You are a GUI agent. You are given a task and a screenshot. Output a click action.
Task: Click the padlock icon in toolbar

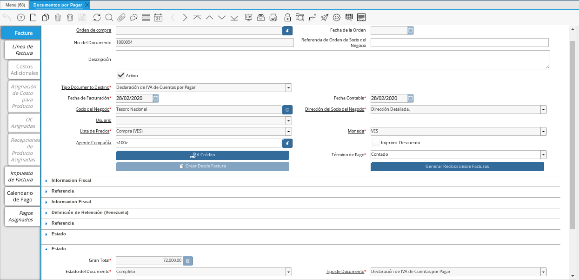(x=287, y=18)
